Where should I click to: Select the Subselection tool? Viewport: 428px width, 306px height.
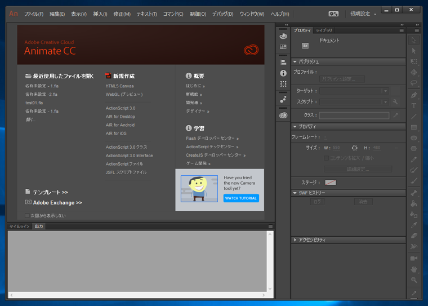pyautogui.click(x=414, y=51)
